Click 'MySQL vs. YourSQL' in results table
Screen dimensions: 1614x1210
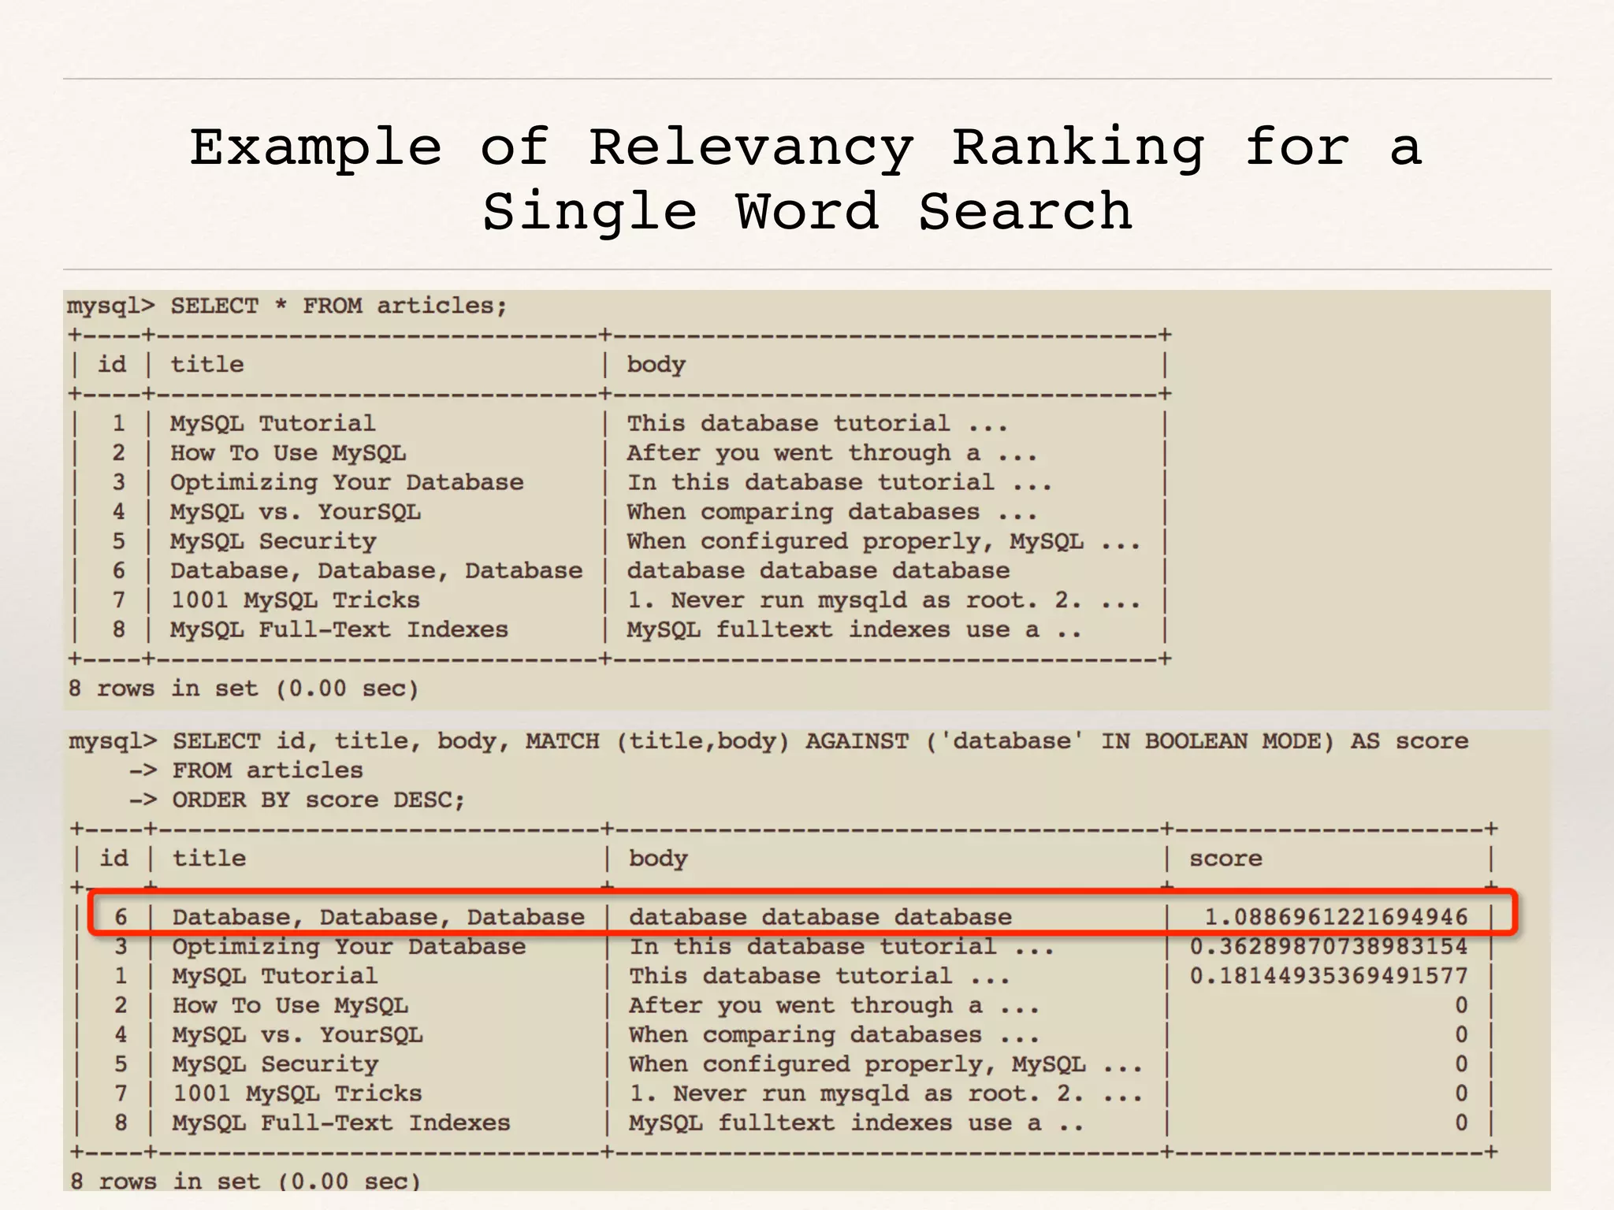298,1034
